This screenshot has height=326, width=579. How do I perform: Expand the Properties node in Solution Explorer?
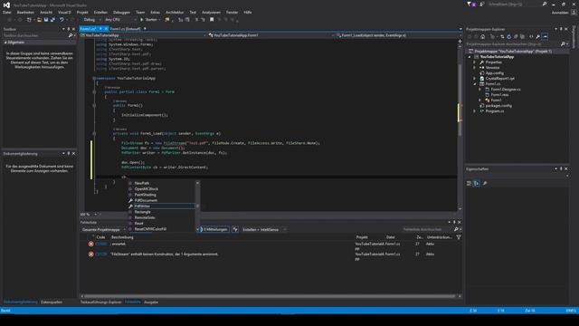pyautogui.click(x=475, y=62)
